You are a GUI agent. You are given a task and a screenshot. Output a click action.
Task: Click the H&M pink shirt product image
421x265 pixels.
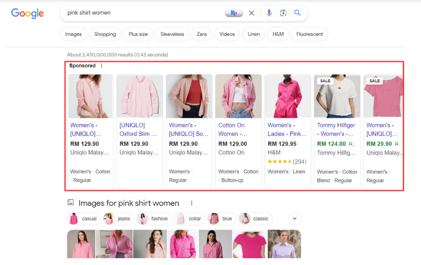tap(288, 96)
